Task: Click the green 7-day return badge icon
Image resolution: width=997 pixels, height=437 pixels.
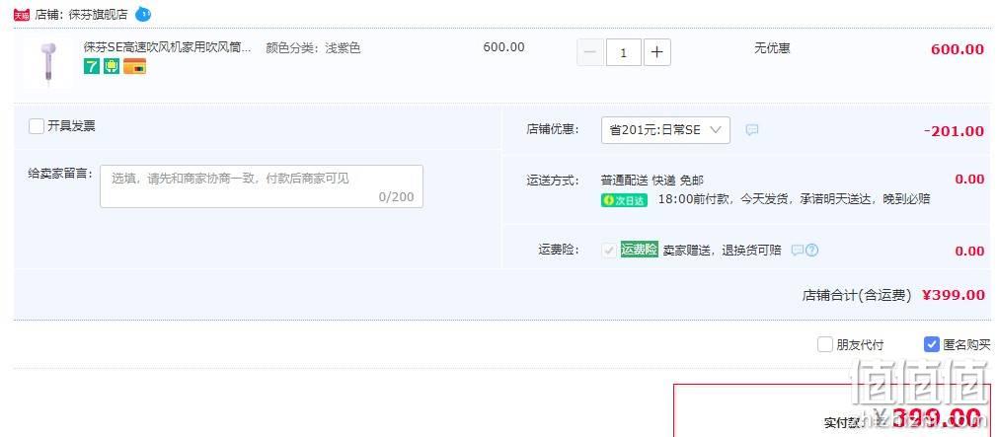Action: [x=92, y=66]
